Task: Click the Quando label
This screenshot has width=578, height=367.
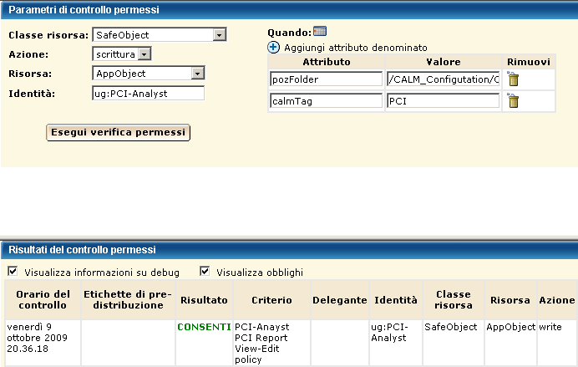Action: [x=289, y=33]
